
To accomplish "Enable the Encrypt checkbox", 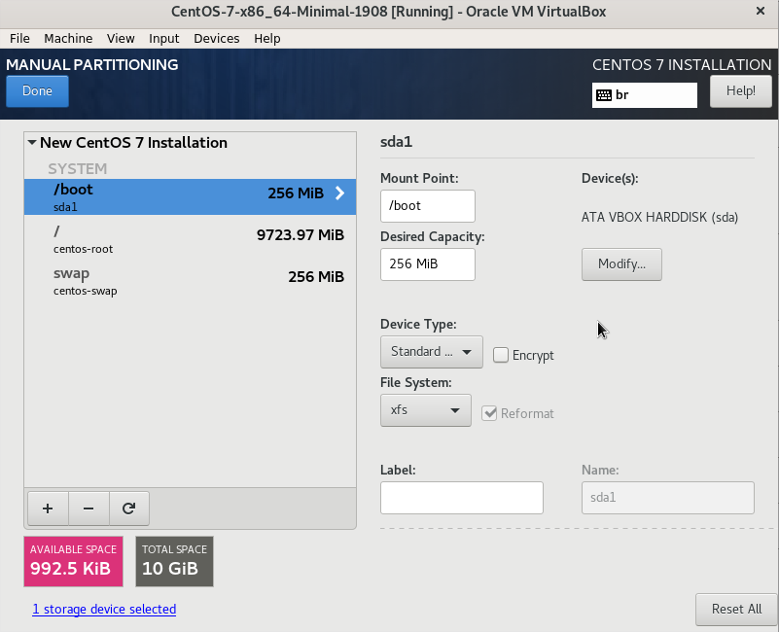I will coord(500,355).
